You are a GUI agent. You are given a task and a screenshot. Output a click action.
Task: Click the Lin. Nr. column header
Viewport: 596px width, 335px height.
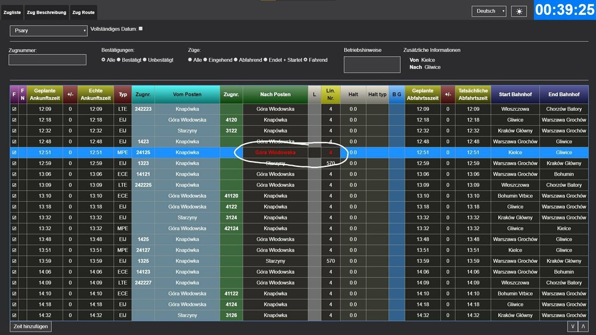331,94
